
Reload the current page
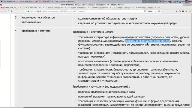point(8,11)
